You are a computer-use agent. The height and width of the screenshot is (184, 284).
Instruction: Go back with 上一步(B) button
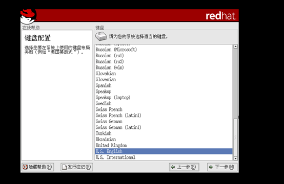184,167
